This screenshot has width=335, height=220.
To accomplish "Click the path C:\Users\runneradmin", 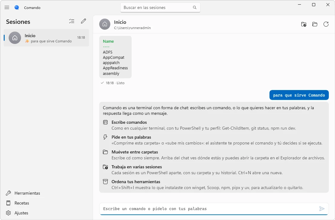I will [x=132, y=28].
